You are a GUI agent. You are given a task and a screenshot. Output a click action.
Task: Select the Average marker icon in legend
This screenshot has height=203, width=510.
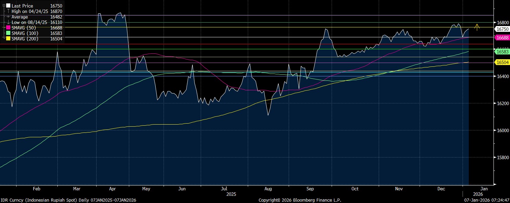coord(8,17)
